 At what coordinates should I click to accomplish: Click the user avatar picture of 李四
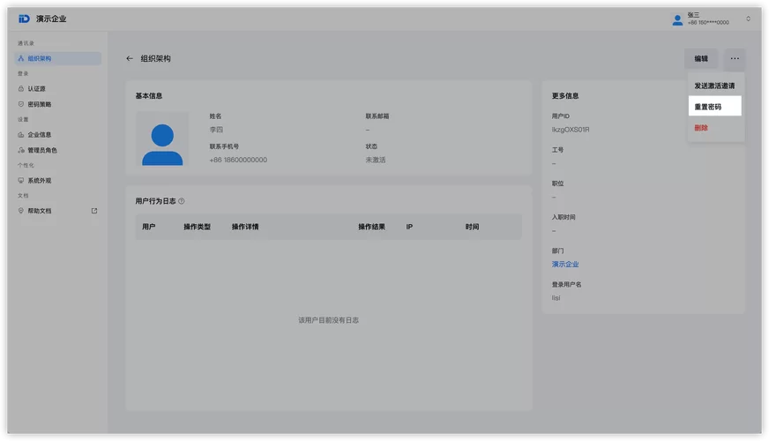[x=162, y=139]
